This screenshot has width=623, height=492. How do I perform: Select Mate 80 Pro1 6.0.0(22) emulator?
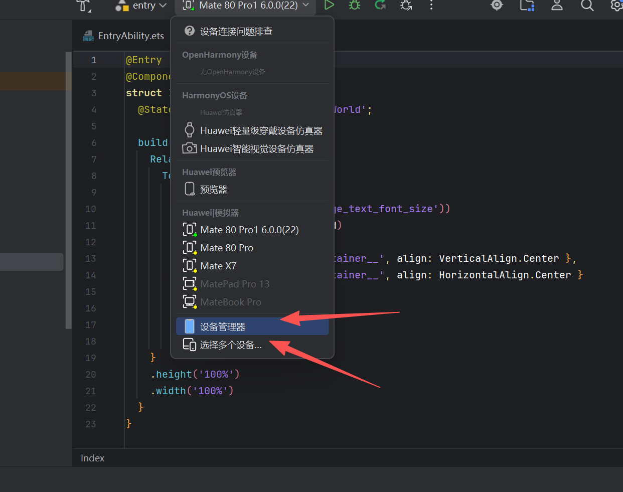click(252, 230)
